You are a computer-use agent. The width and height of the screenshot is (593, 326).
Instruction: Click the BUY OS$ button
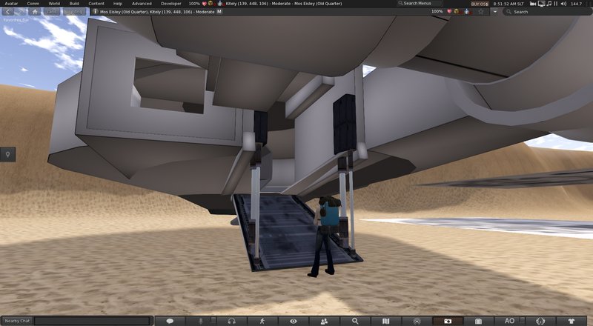pos(480,4)
